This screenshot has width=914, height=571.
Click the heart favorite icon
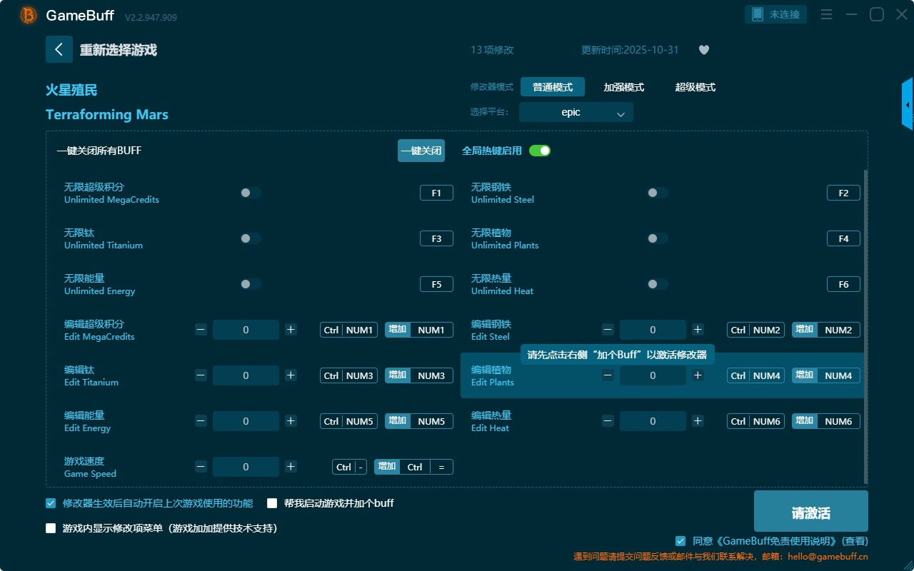[x=703, y=50]
